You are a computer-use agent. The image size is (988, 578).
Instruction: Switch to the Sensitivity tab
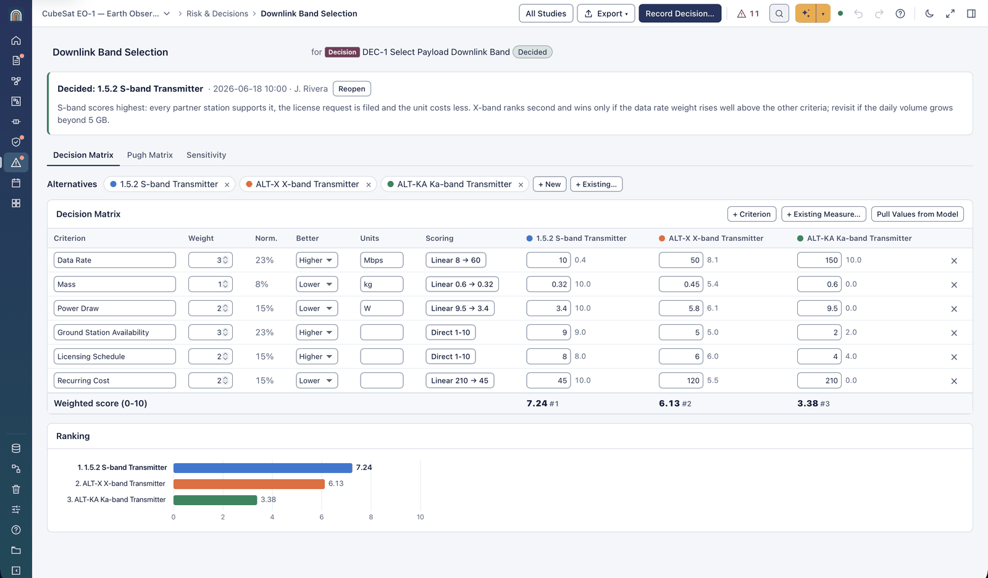(206, 155)
